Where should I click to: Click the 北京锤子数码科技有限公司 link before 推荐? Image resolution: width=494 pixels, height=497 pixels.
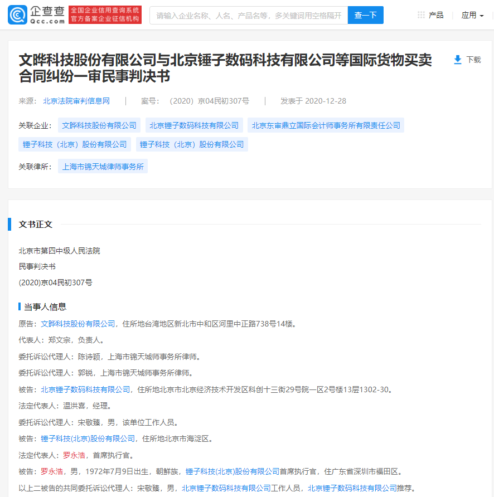352,488
